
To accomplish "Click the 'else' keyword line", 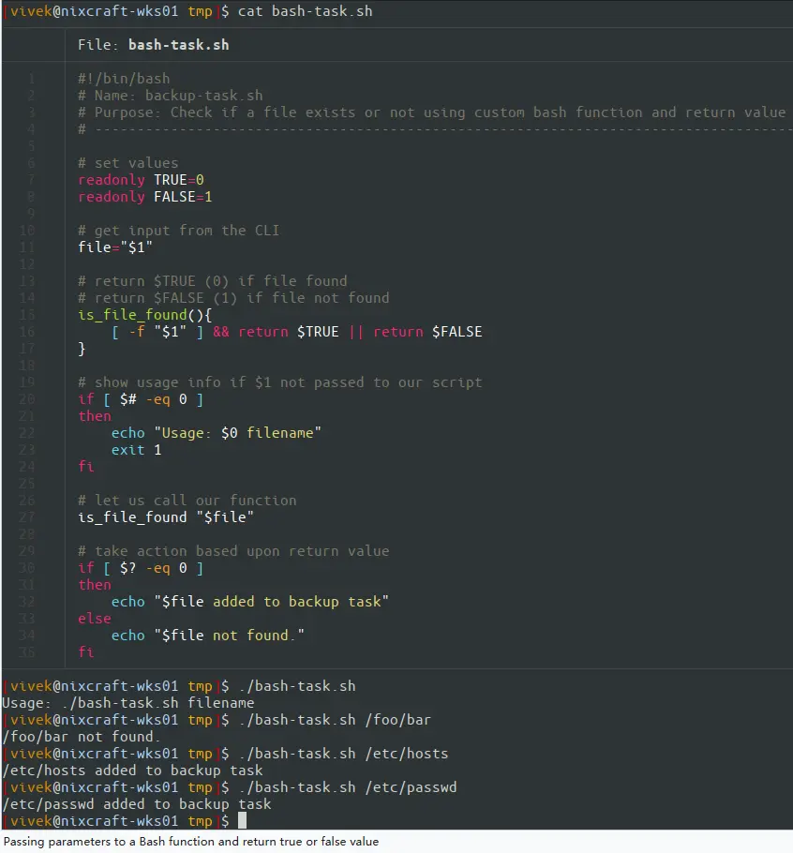I will pos(95,618).
